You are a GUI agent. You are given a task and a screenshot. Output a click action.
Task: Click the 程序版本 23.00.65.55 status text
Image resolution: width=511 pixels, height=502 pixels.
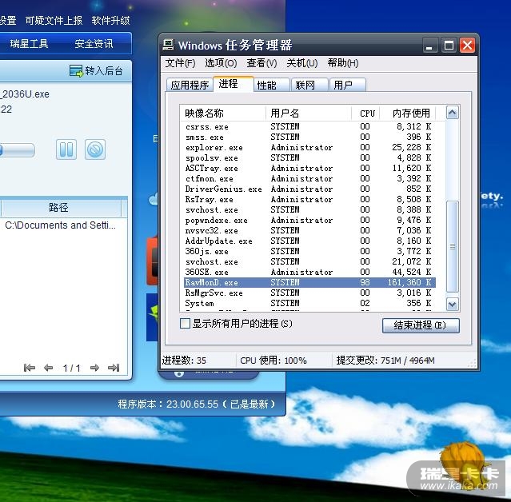[x=197, y=404]
